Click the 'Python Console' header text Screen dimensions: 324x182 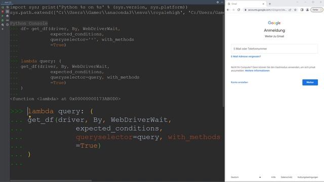tap(29, 23)
